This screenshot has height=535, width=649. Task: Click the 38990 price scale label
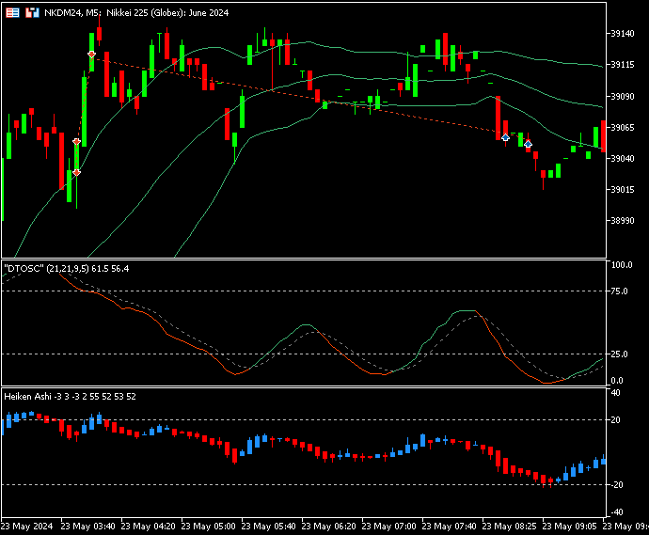click(x=623, y=221)
